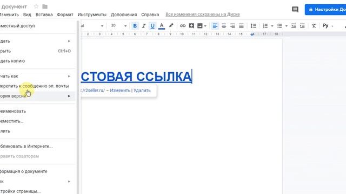This screenshot has height=194, width=346.
Task: Select the document information entry
Action: [38, 171]
